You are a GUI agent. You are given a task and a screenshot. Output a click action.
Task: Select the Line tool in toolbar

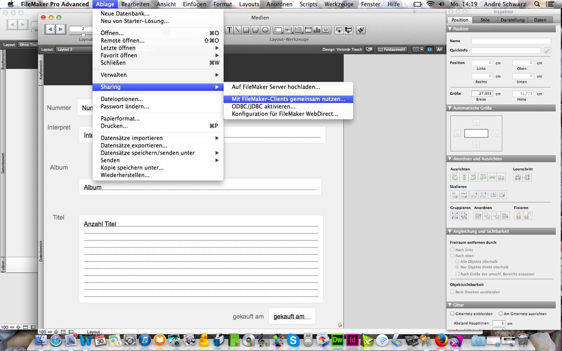click(237, 30)
